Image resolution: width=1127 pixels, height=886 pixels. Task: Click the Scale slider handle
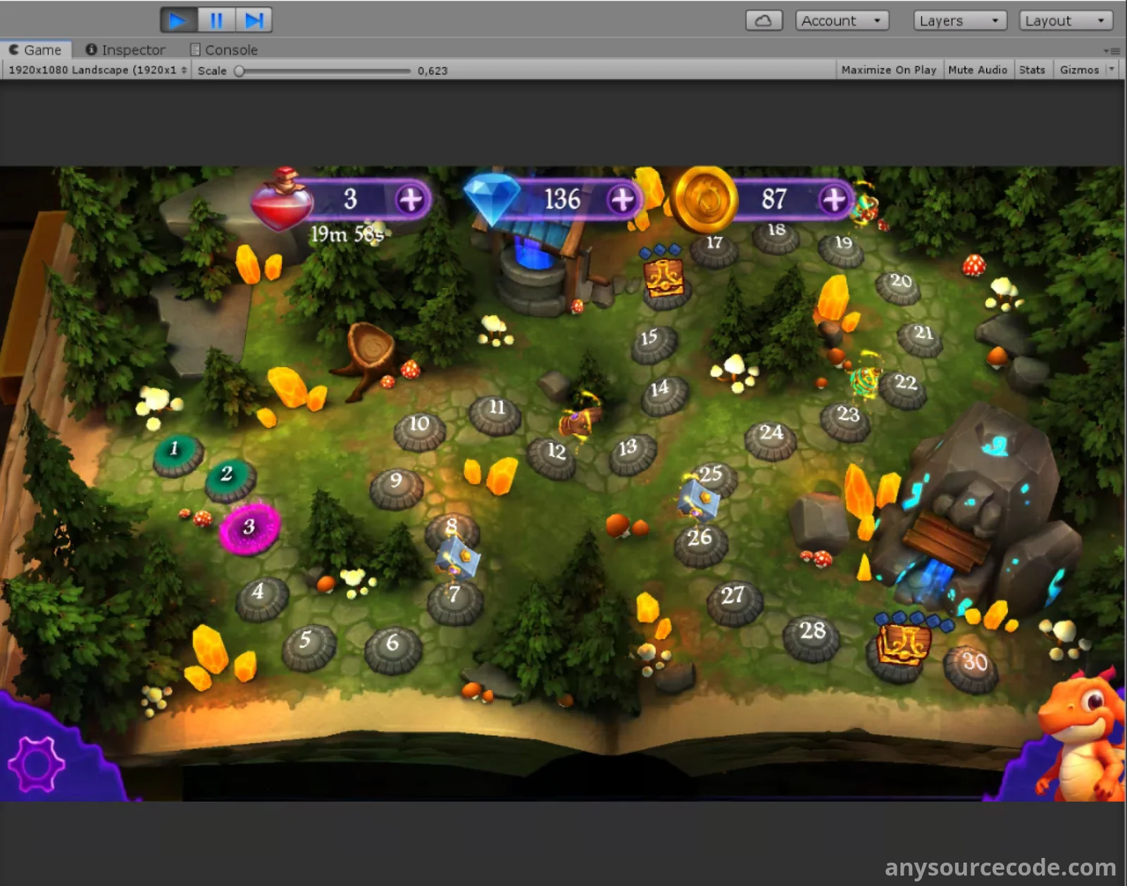[239, 70]
